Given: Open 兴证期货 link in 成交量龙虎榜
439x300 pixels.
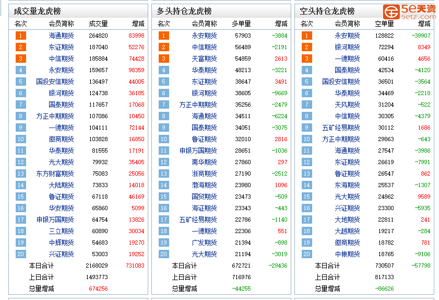Looking at the screenshot, I should (x=61, y=254).
